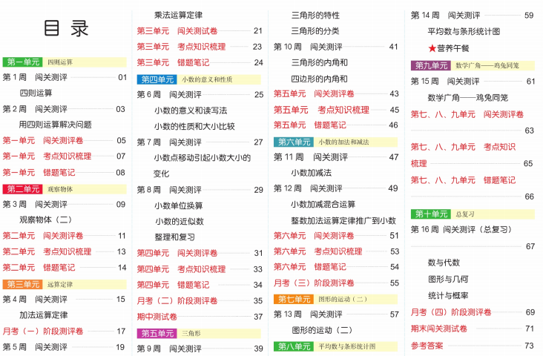Select the red 第二单元 unit header

coord(22,189)
